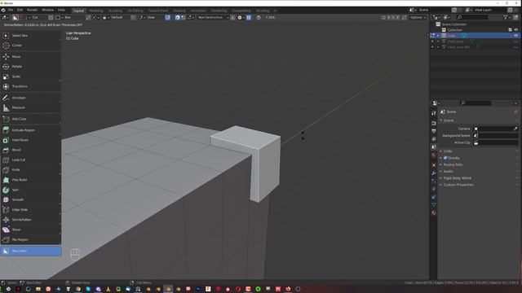Expand the Units panel
Image resolution: width=522 pixels, height=293 pixels.
pos(448,151)
